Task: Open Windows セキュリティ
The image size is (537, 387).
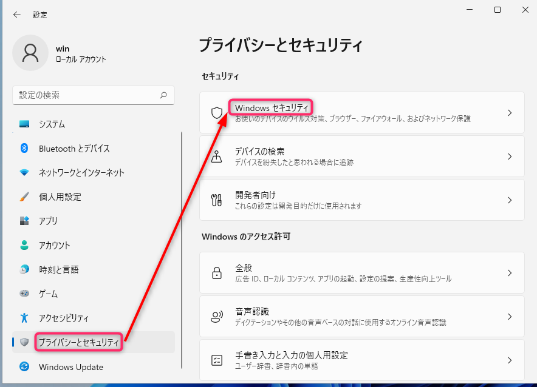Action: (362, 112)
